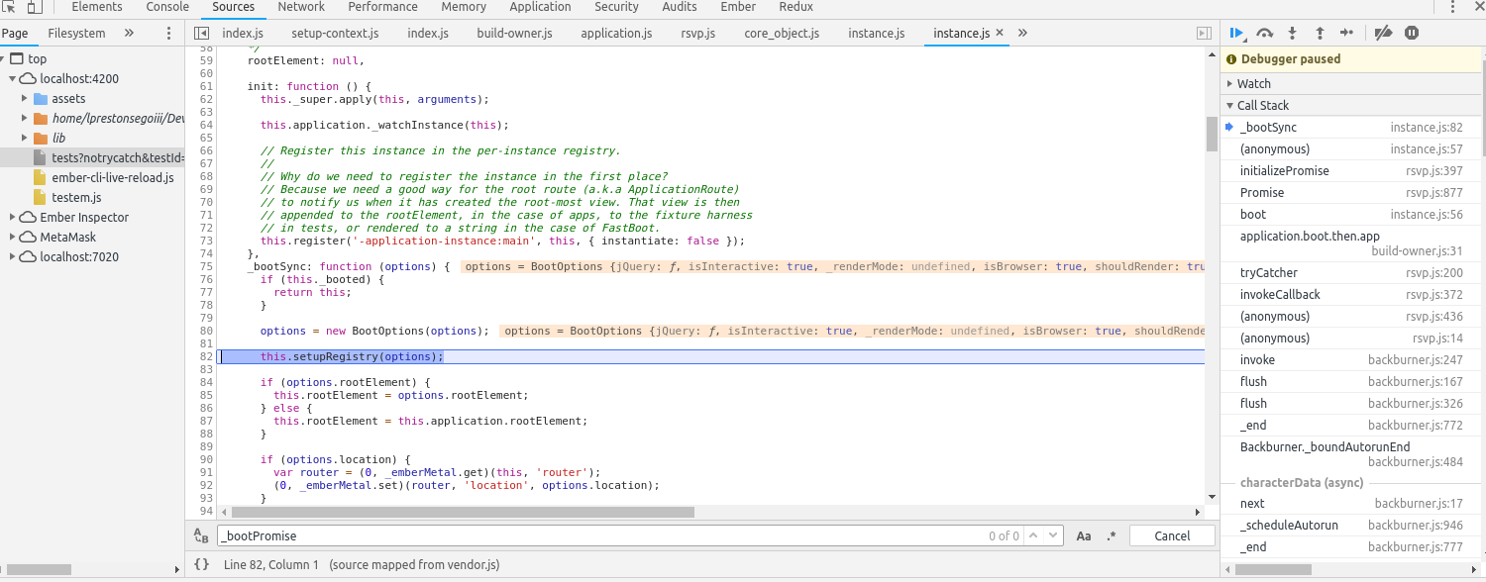This screenshot has height=582, width=1486.
Task: Collapse localhost:4200 tree node
Action: click(x=14, y=78)
